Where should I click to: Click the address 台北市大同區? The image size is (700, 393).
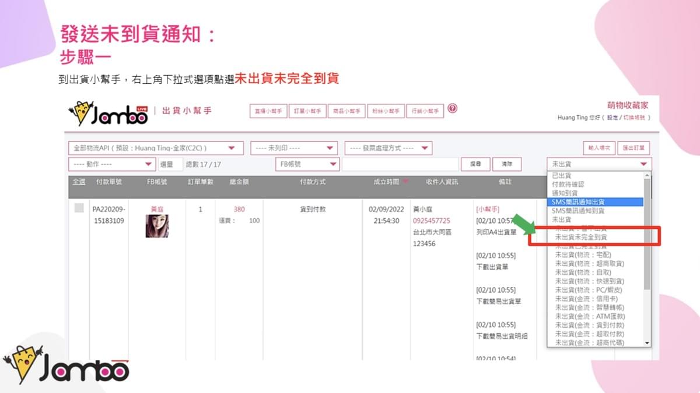pyautogui.click(x=432, y=232)
